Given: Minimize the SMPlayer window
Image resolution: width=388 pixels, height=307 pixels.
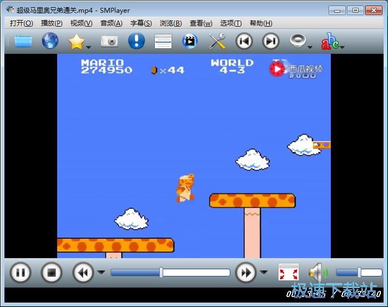Looking at the screenshot, I should pos(337,11).
